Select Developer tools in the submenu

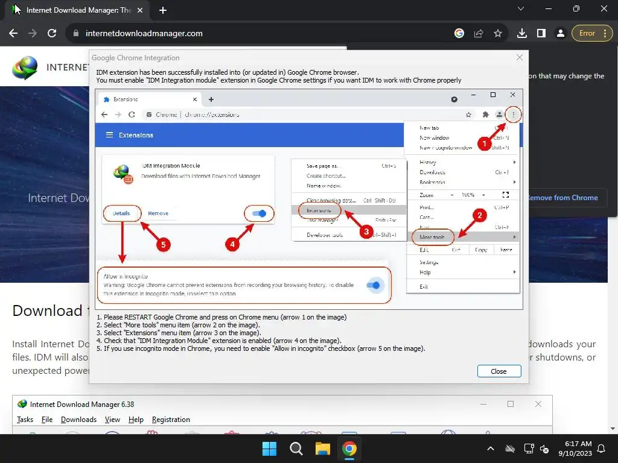click(325, 235)
